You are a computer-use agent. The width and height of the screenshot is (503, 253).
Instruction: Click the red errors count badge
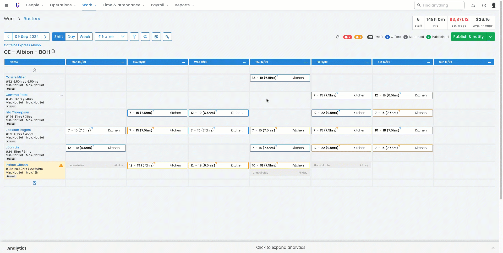point(347,37)
